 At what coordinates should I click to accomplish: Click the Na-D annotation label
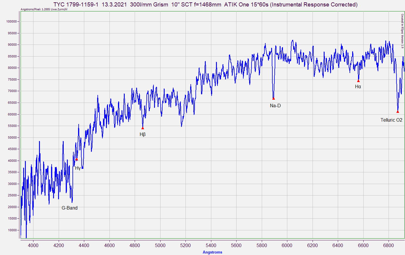click(x=275, y=106)
